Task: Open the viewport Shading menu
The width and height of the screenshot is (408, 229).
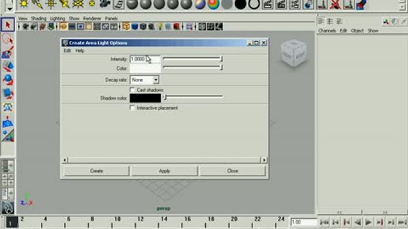Action: pos(38,18)
